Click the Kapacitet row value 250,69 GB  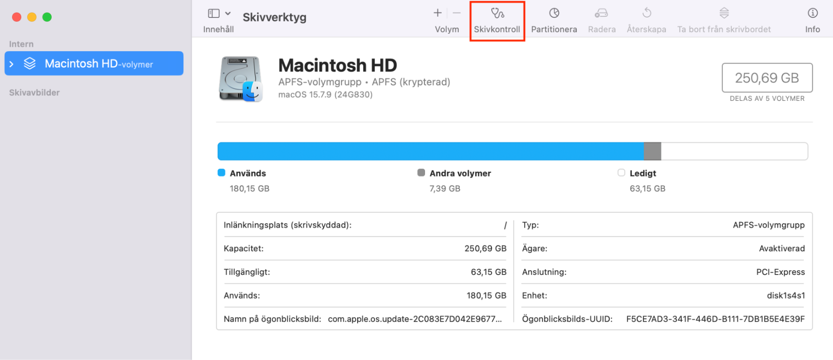point(485,248)
